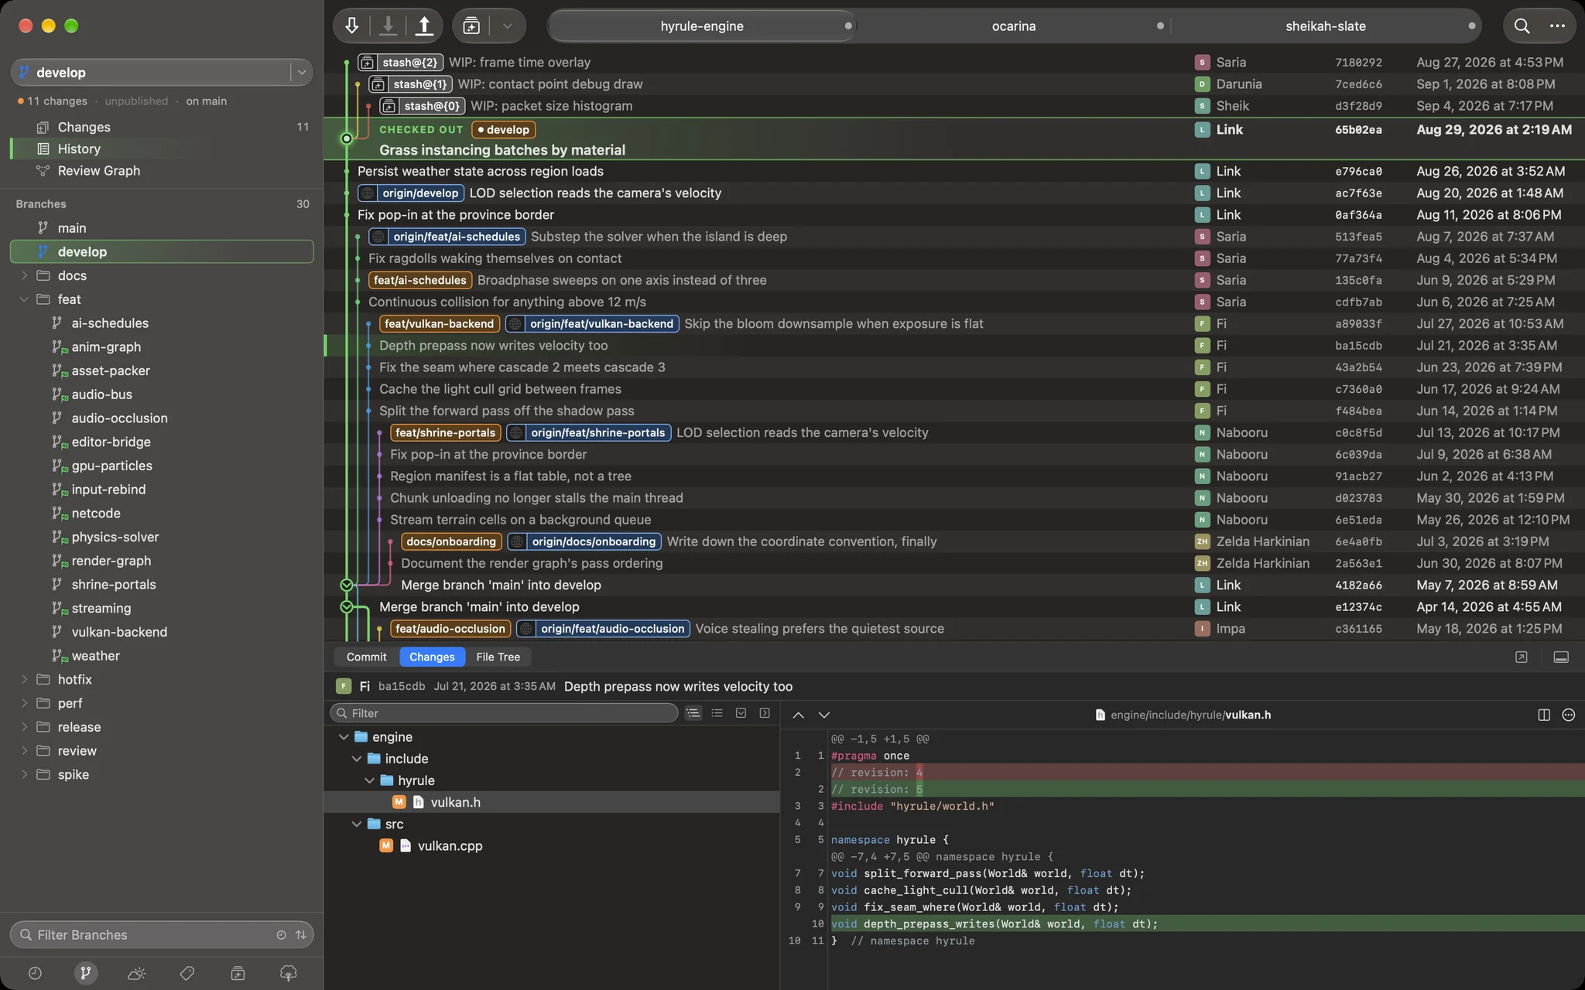The height and width of the screenshot is (990, 1585).
Task: Show tags via the tag icon
Action: tap(187, 973)
